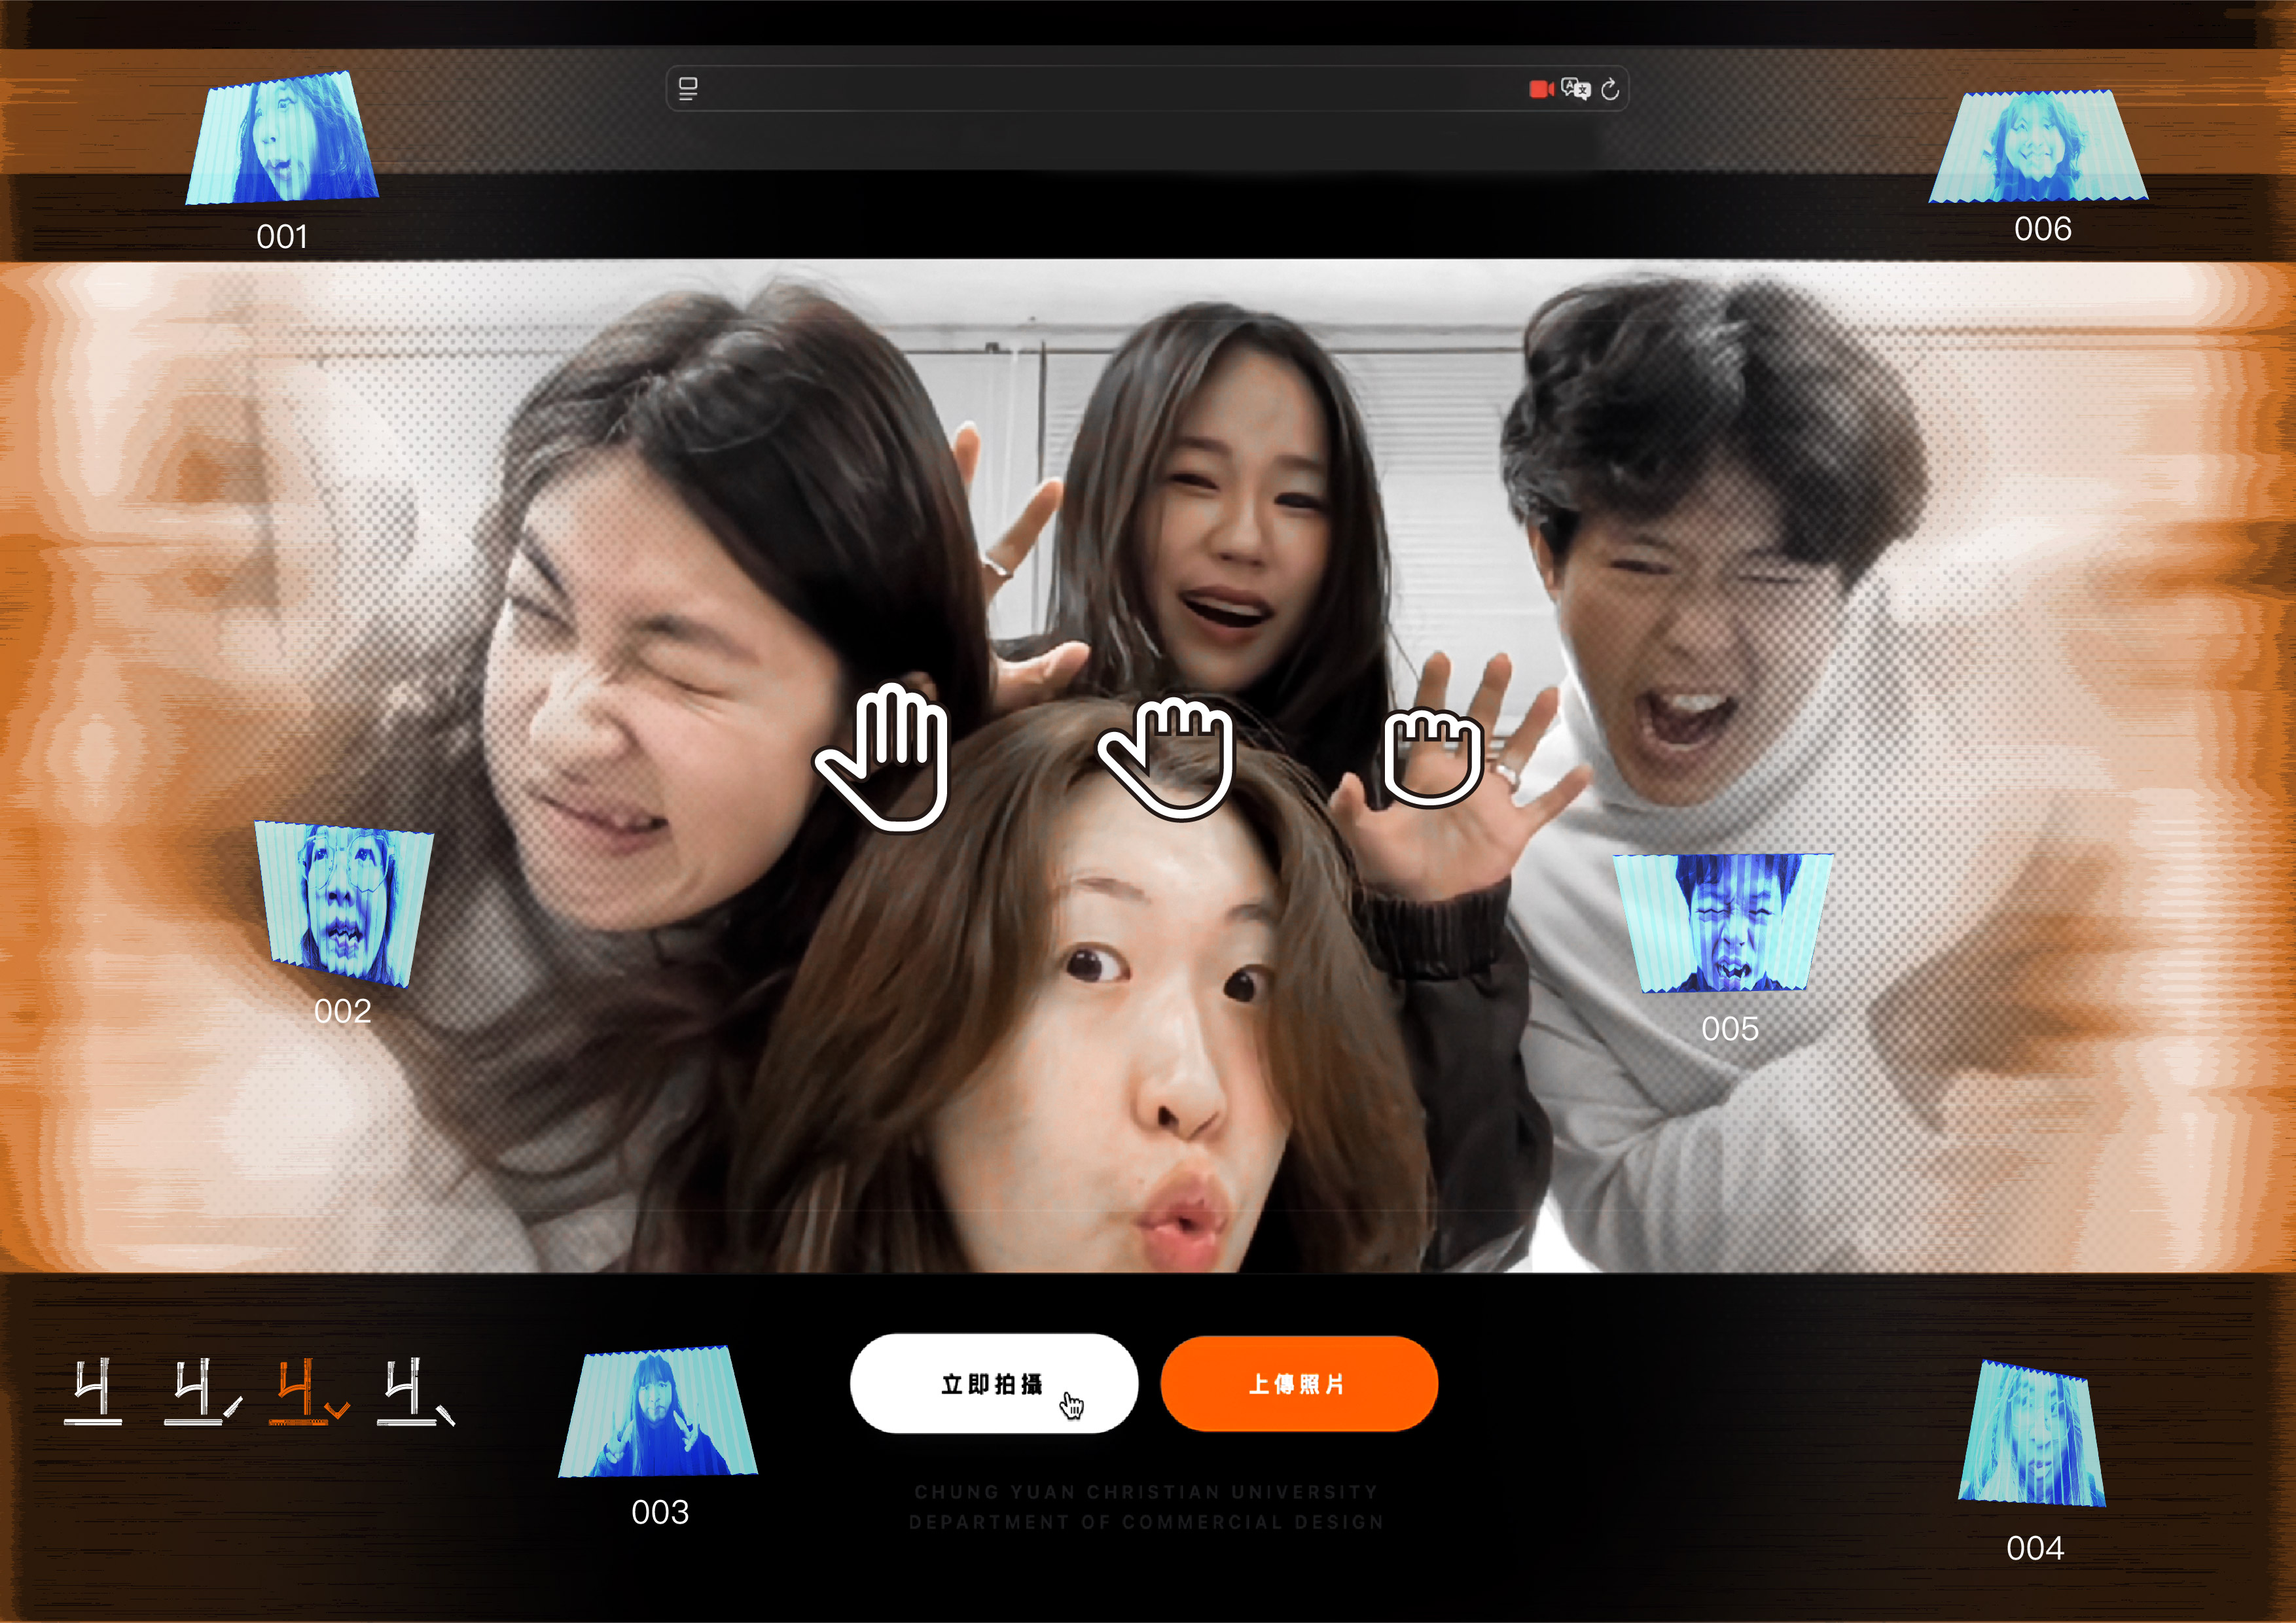Screen dimensions: 2296x1623
Task: Select the second-tone ㄐˊ glyph
Action: tap(203, 1390)
